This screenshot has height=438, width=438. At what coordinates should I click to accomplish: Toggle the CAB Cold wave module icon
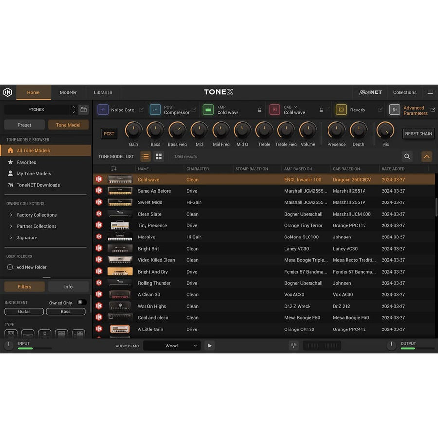[274, 110]
